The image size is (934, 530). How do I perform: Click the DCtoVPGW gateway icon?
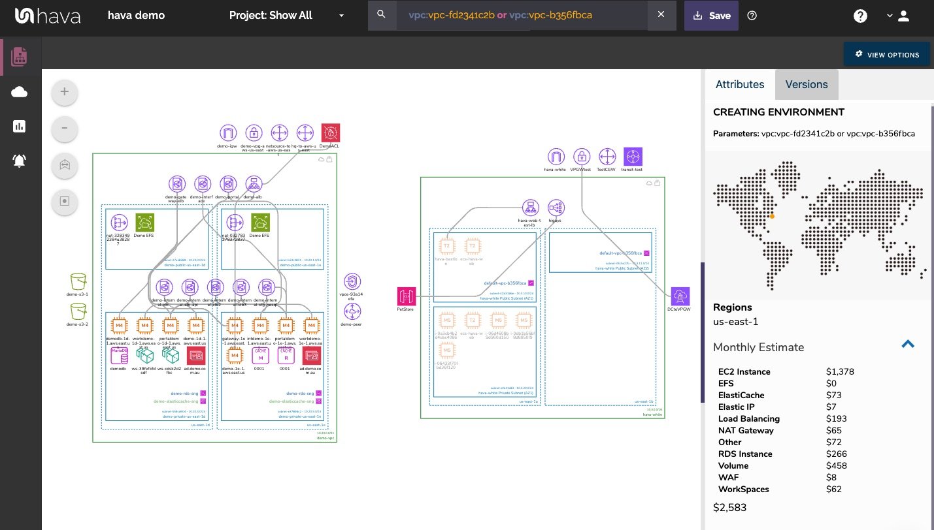coord(680,296)
